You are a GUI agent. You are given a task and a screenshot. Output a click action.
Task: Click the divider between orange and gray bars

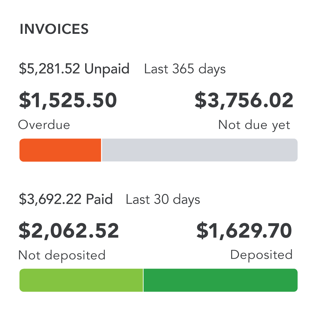101,150
